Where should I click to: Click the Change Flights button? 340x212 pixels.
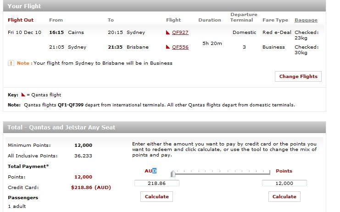(298, 76)
